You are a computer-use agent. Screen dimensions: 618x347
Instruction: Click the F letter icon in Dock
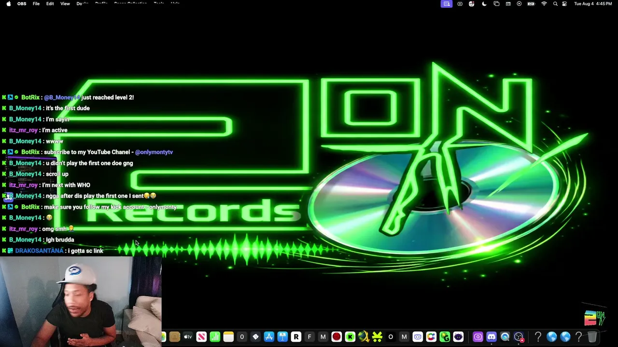(x=309, y=336)
